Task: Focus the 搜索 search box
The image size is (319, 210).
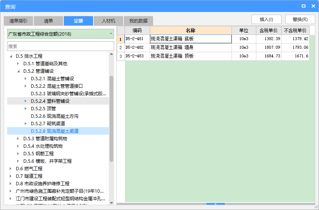Action: [x=60, y=46]
